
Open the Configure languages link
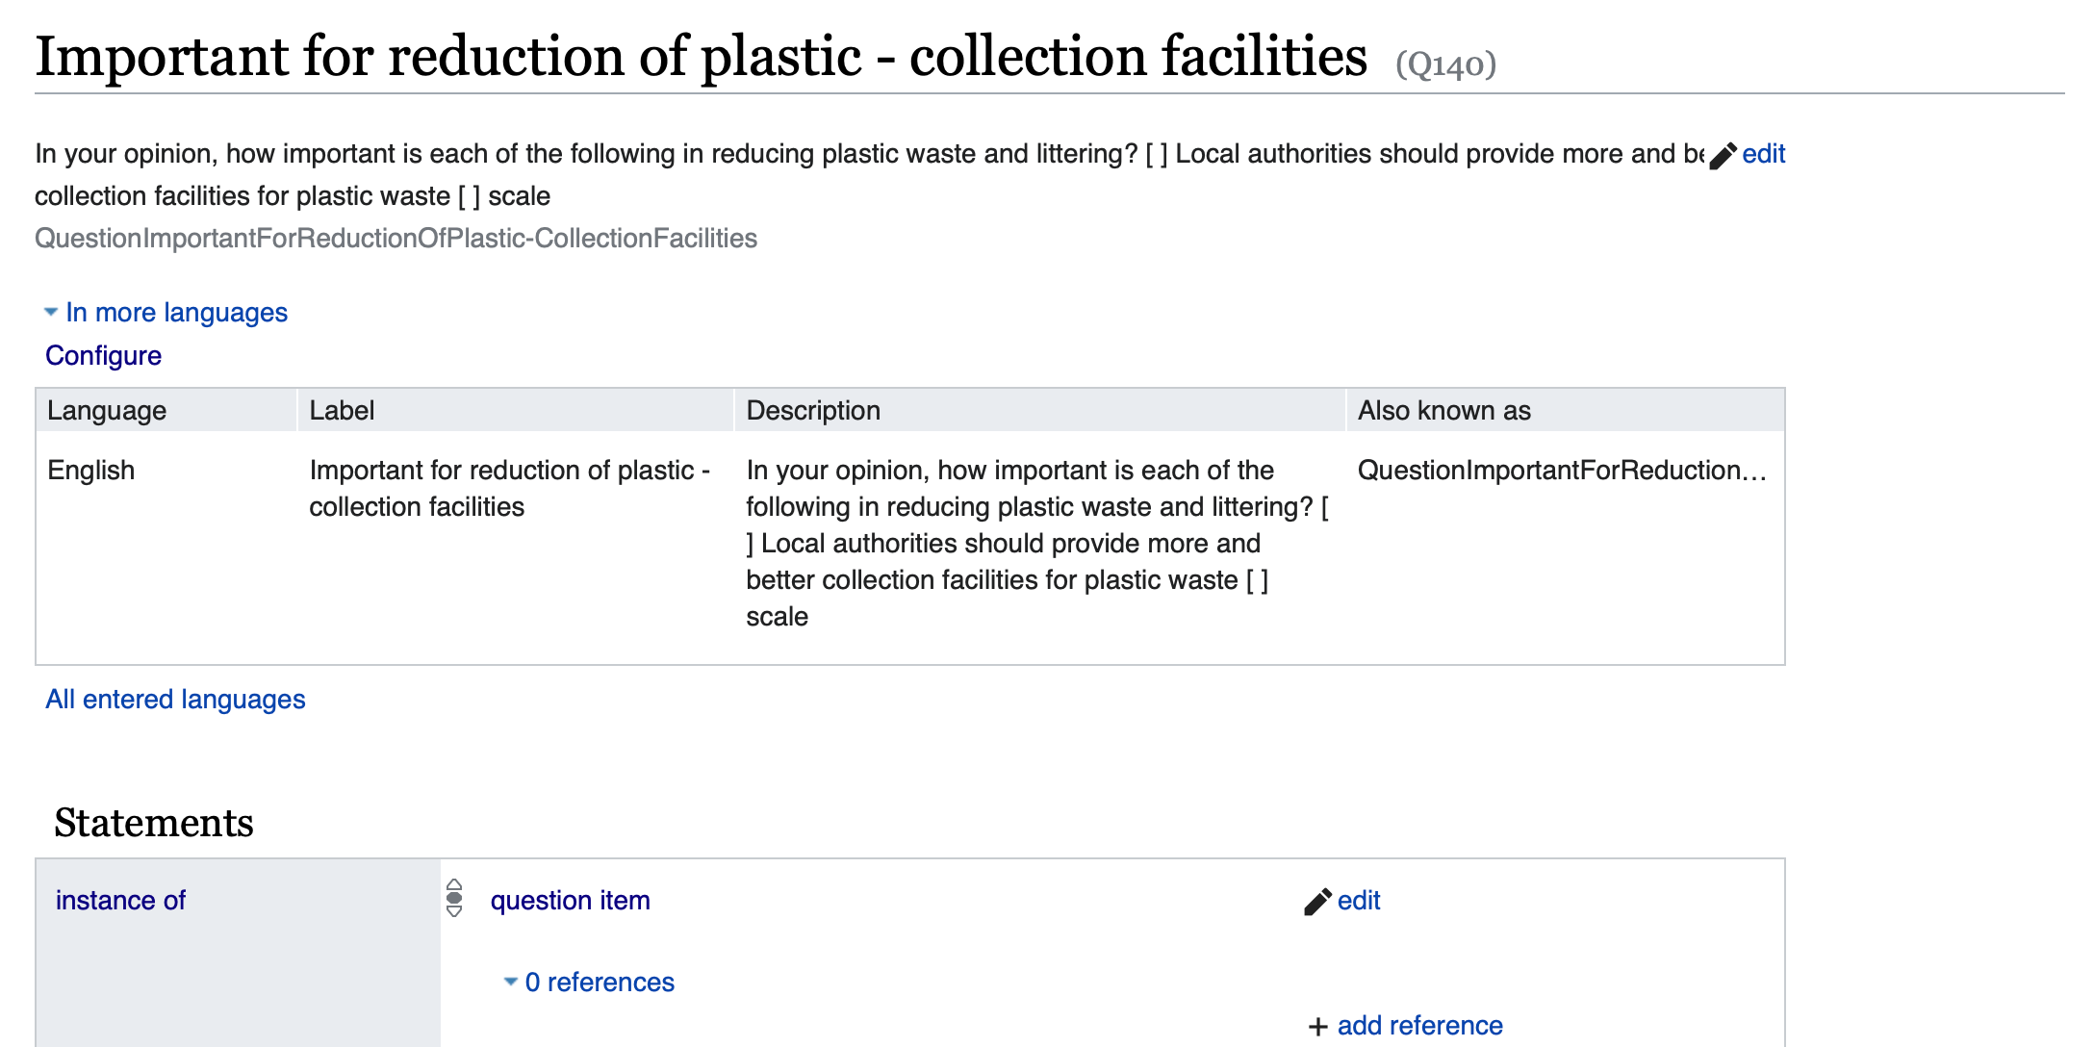(x=103, y=356)
